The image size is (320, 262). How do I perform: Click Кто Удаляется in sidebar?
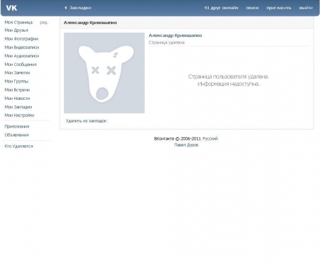point(19,146)
